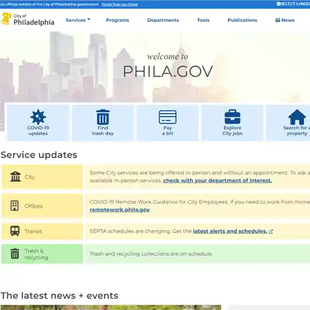Click the Liberty Bell logo icon
Image resolution: width=310 pixels, height=310 pixels.
tap(6, 19)
